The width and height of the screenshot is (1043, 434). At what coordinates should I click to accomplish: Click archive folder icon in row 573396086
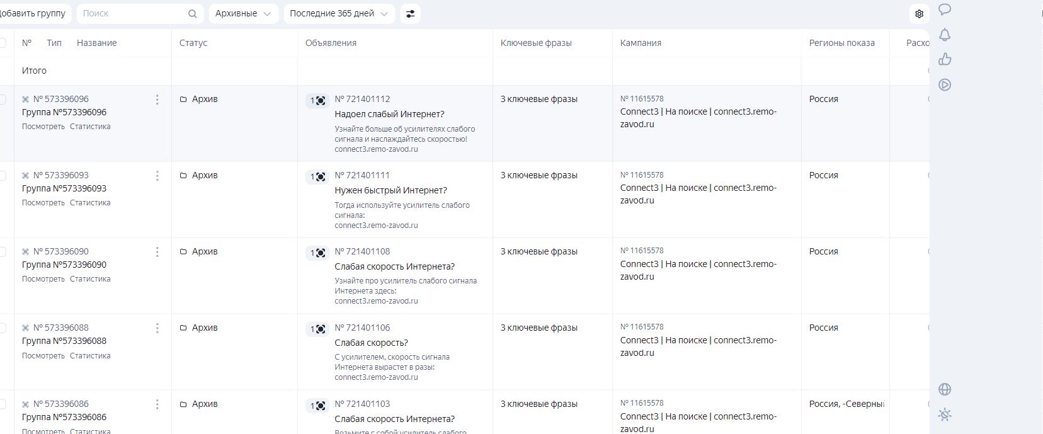[x=183, y=404]
